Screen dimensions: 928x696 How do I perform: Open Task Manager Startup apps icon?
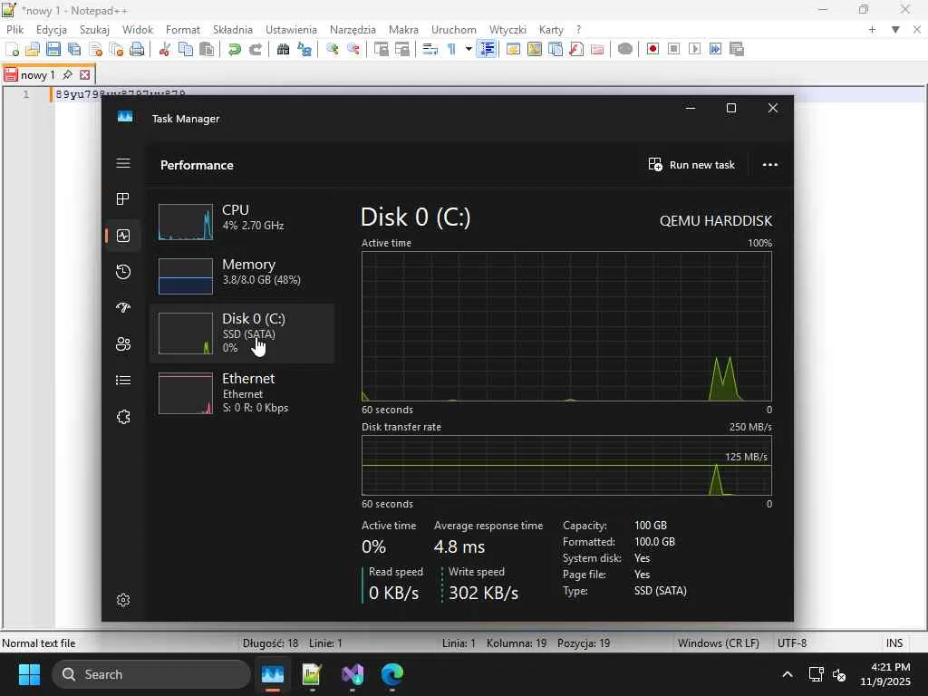tap(123, 307)
